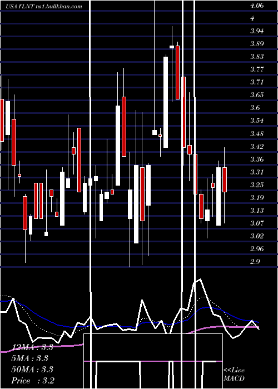Select the 3.48 price level label
Viewport: 278px width, 389px height.
coord(257,134)
